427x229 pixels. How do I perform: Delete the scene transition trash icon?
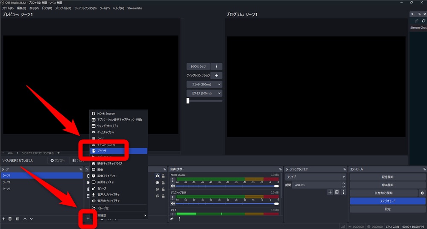pos(337,192)
